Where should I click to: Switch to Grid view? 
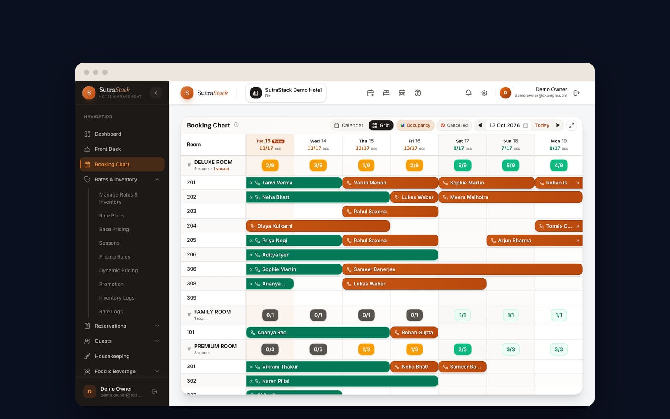point(381,125)
